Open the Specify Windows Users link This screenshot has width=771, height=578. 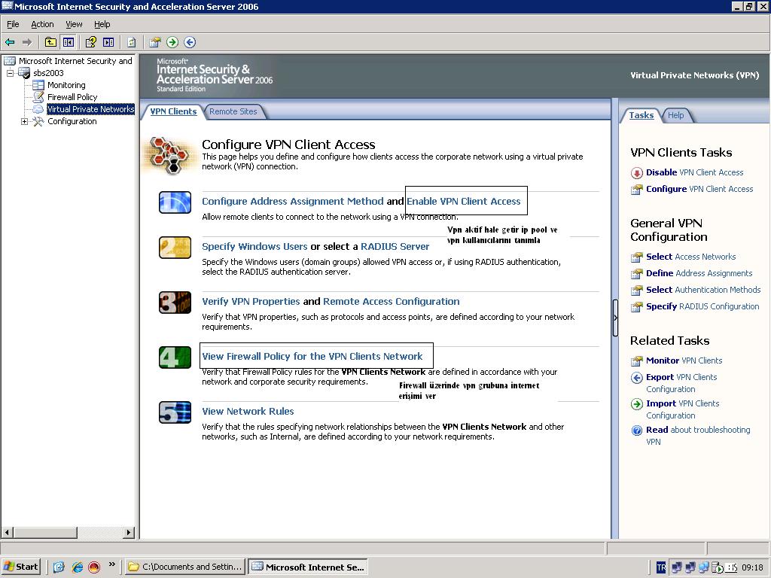point(254,246)
